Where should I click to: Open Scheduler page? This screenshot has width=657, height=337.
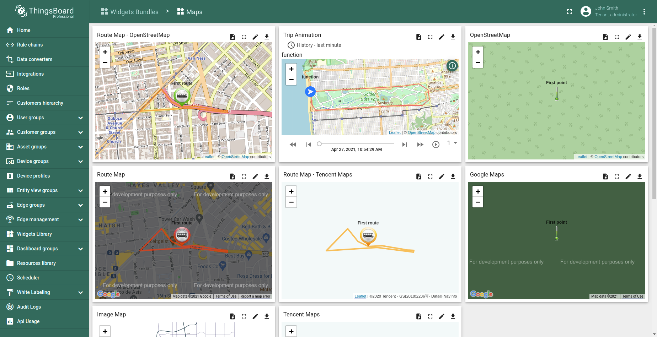(44, 278)
